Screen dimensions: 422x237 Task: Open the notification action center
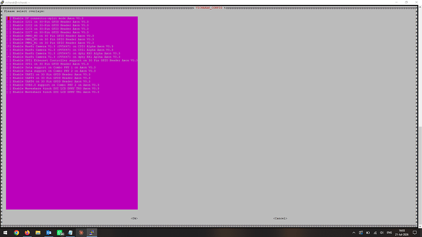click(415, 233)
